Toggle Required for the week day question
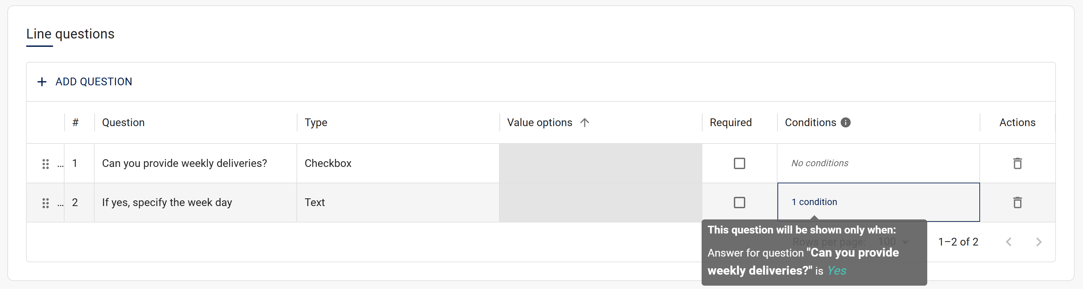The width and height of the screenshot is (1083, 289). tap(739, 202)
